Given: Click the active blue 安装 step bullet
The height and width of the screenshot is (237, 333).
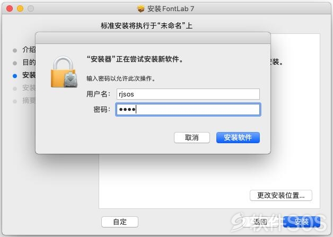Looking at the screenshot, I should point(15,76).
